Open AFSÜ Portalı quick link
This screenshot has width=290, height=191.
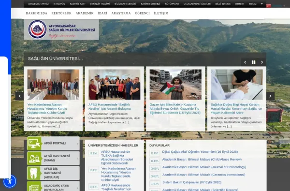pyautogui.click(x=54, y=144)
